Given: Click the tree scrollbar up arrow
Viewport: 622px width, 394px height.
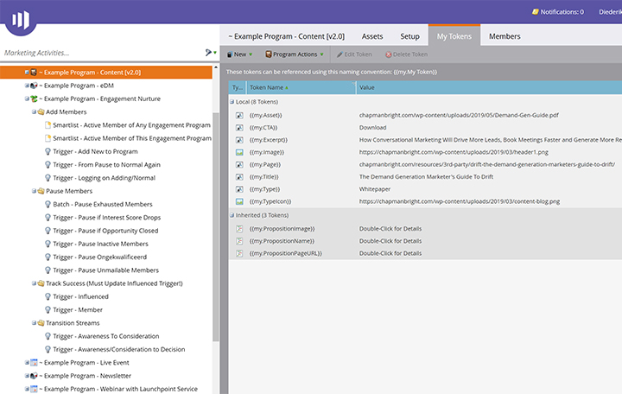Looking at the screenshot, I should point(216,67).
